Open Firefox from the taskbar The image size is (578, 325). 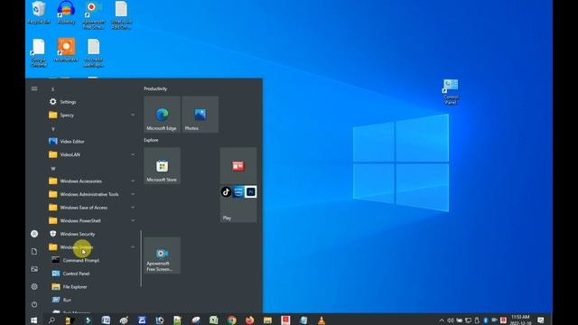[249, 320]
